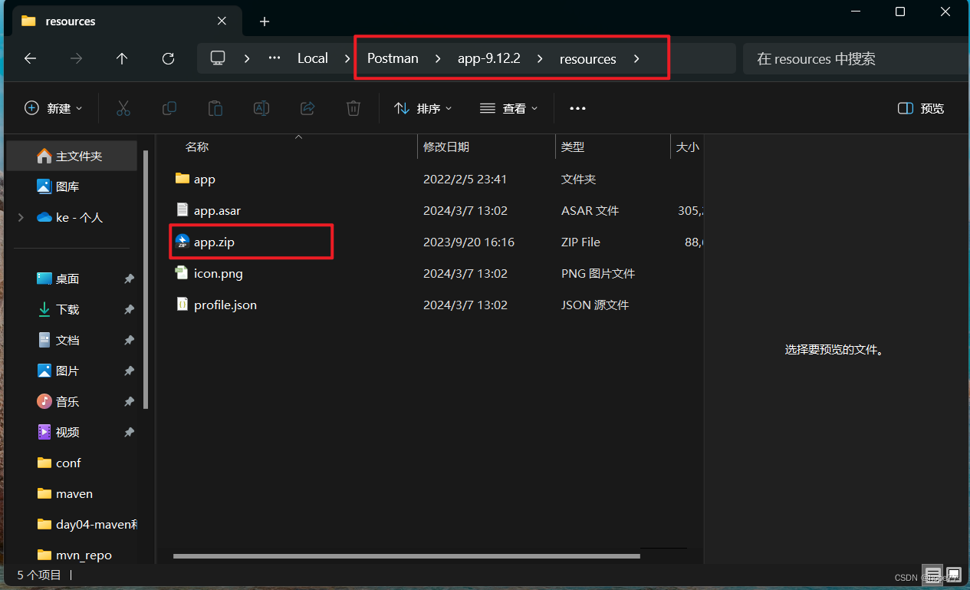
Task: Click the Rename icon in toolbar
Action: [261, 108]
